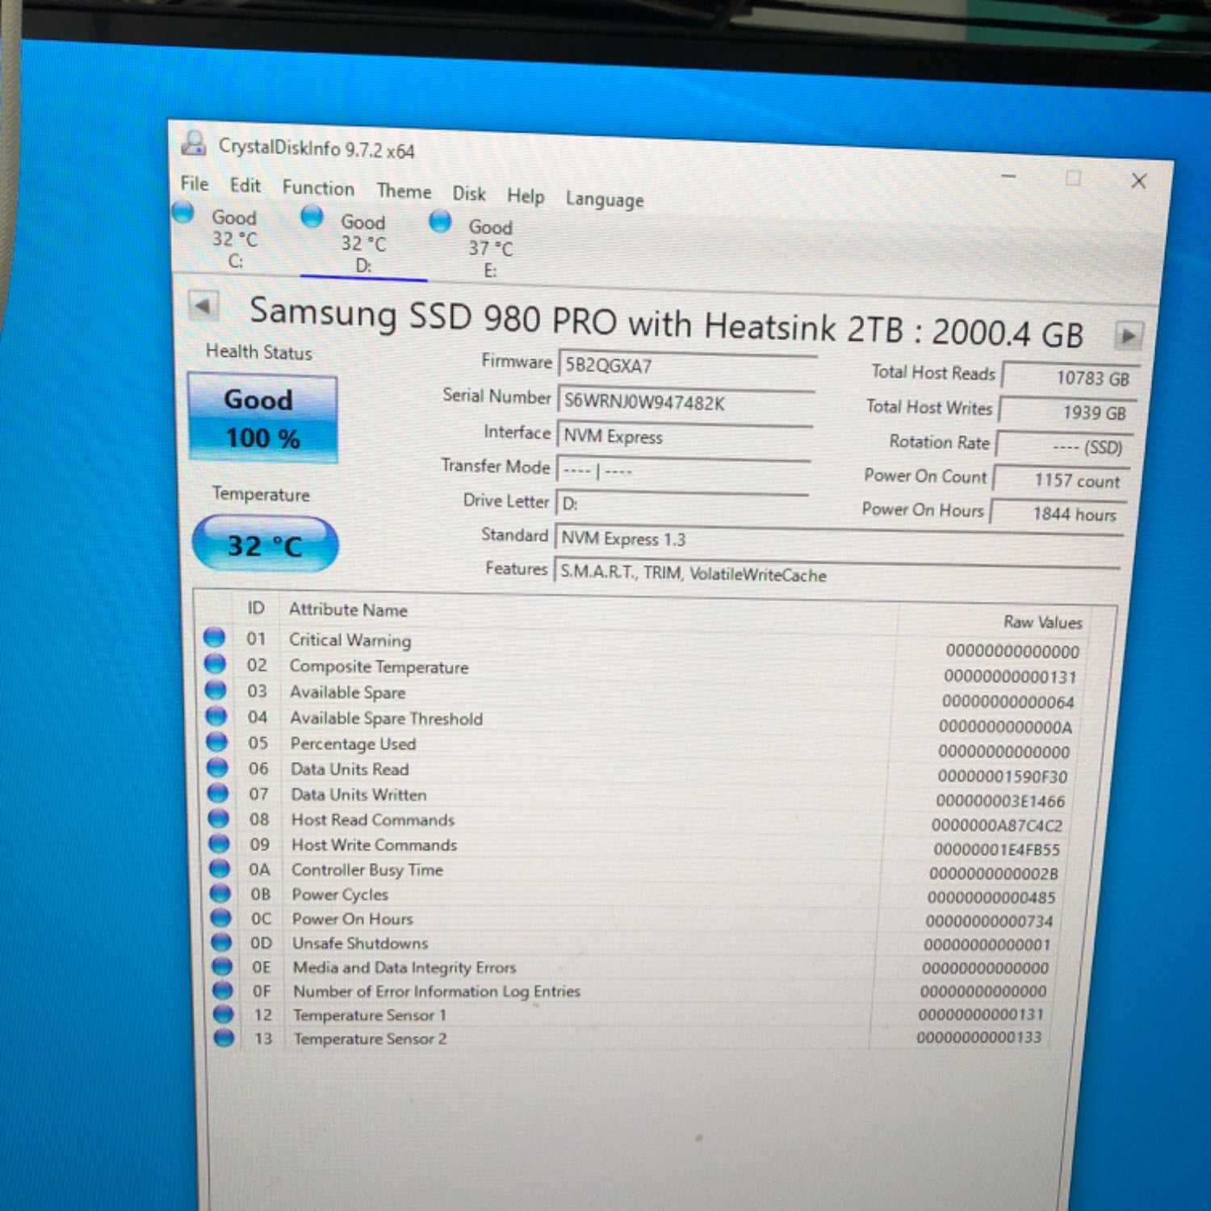The image size is (1211, 1211).
Task: Click the Power On Hours value 1844 hours
Action: pyautogui.click(x=1058, y=513)
